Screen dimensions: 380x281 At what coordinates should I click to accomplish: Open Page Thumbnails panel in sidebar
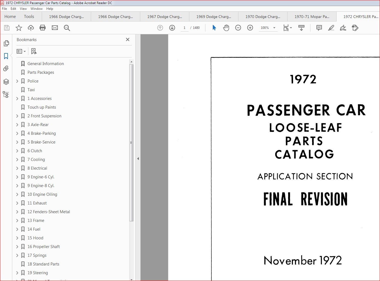coord(6,43)
